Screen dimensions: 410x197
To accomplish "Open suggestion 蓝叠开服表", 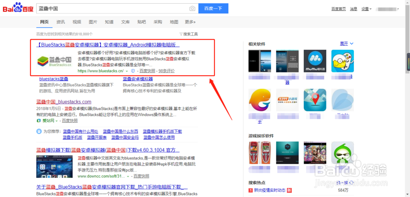I will (x=97, y=138).
